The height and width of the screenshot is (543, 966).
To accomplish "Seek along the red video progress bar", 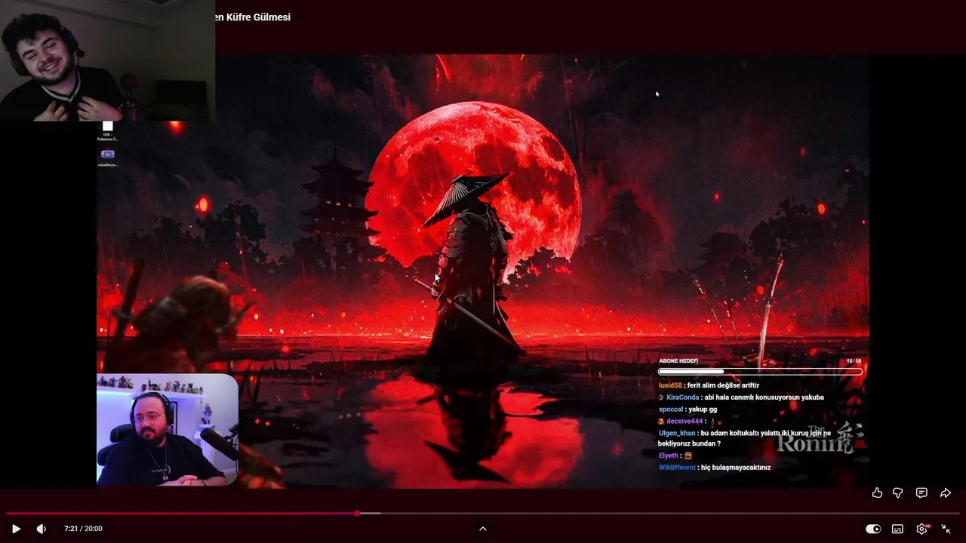I will 483,514.
